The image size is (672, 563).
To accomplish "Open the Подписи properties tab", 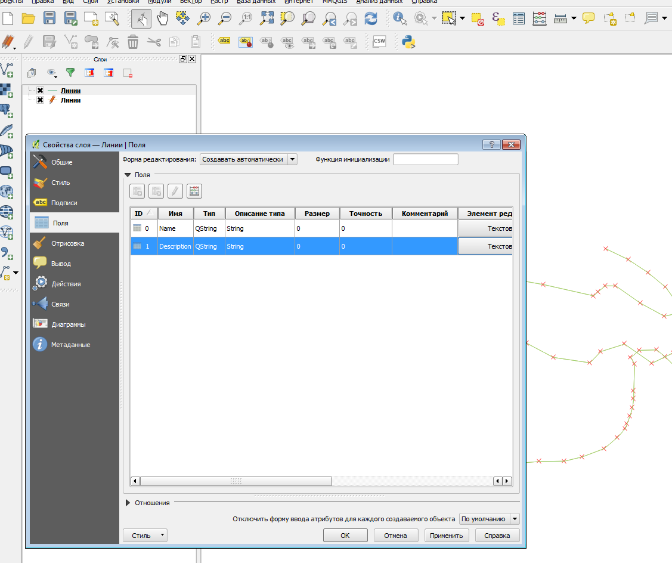I will [x=64, y=203].
